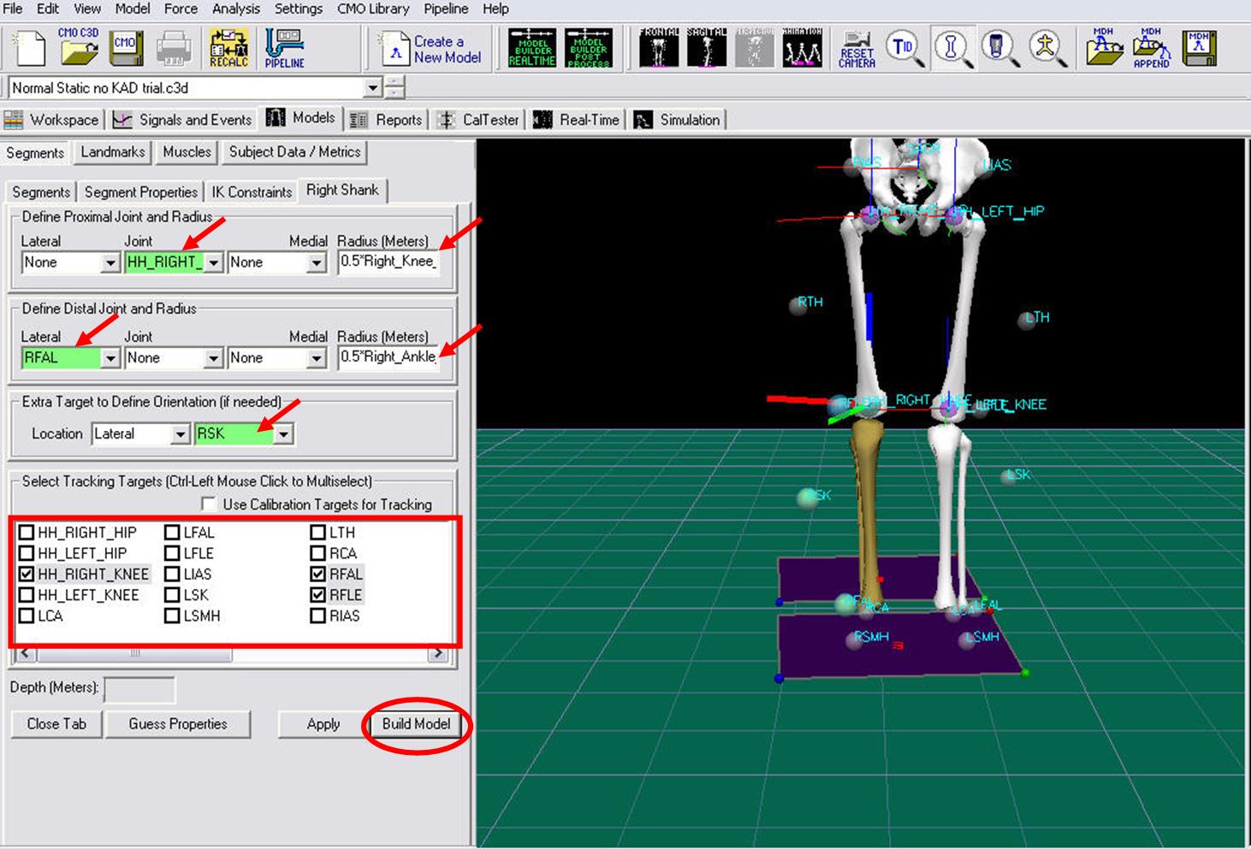Launch Model Builder Realtime
This screenshot has width=1251, height=849.
point(531,48)
